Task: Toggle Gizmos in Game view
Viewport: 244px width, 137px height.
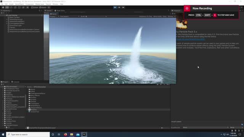Action: [x=170, y=16]
